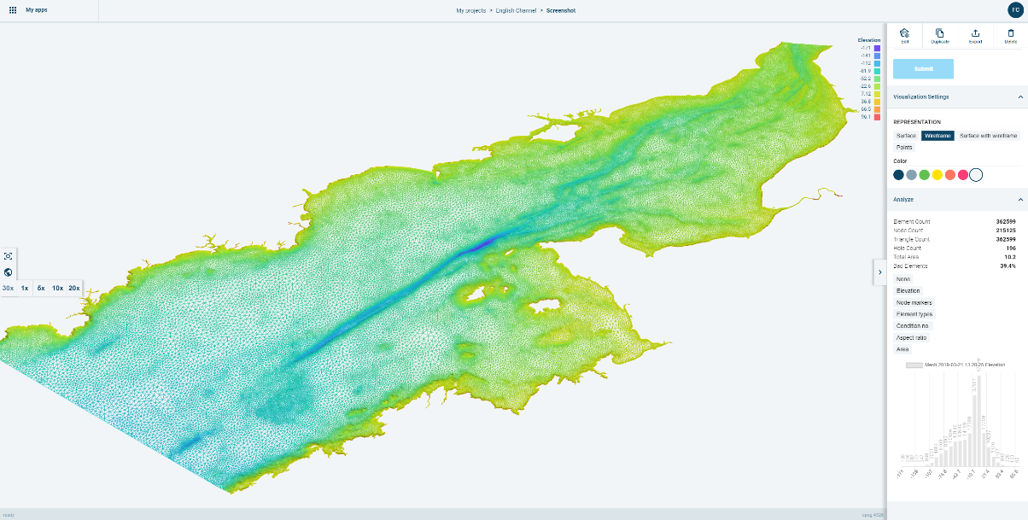This screenshot has height=520, width=1028.
Task: Collapse the right side panel arrow
Action: pos(879,272)
